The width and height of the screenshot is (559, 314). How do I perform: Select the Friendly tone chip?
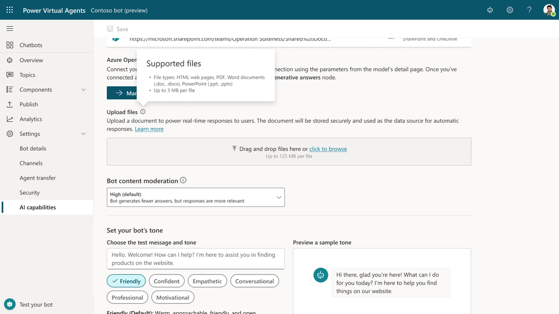[x=126, y=281]
